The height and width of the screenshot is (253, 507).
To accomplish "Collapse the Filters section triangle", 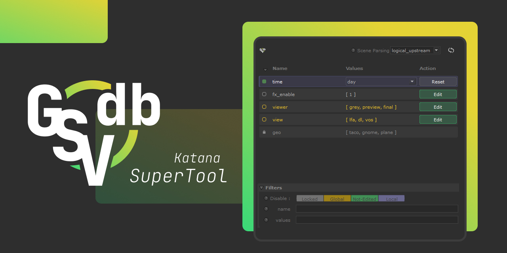I will pyautogui.click(x=261, y=188).
